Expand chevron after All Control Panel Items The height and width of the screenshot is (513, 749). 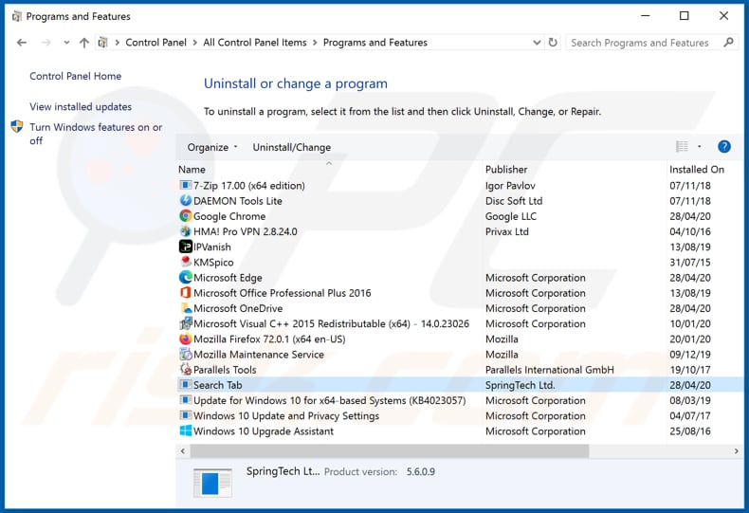point(315,43)
